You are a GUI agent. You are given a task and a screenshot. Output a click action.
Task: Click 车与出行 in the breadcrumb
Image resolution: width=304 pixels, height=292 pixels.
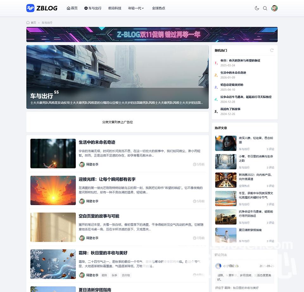47,23
